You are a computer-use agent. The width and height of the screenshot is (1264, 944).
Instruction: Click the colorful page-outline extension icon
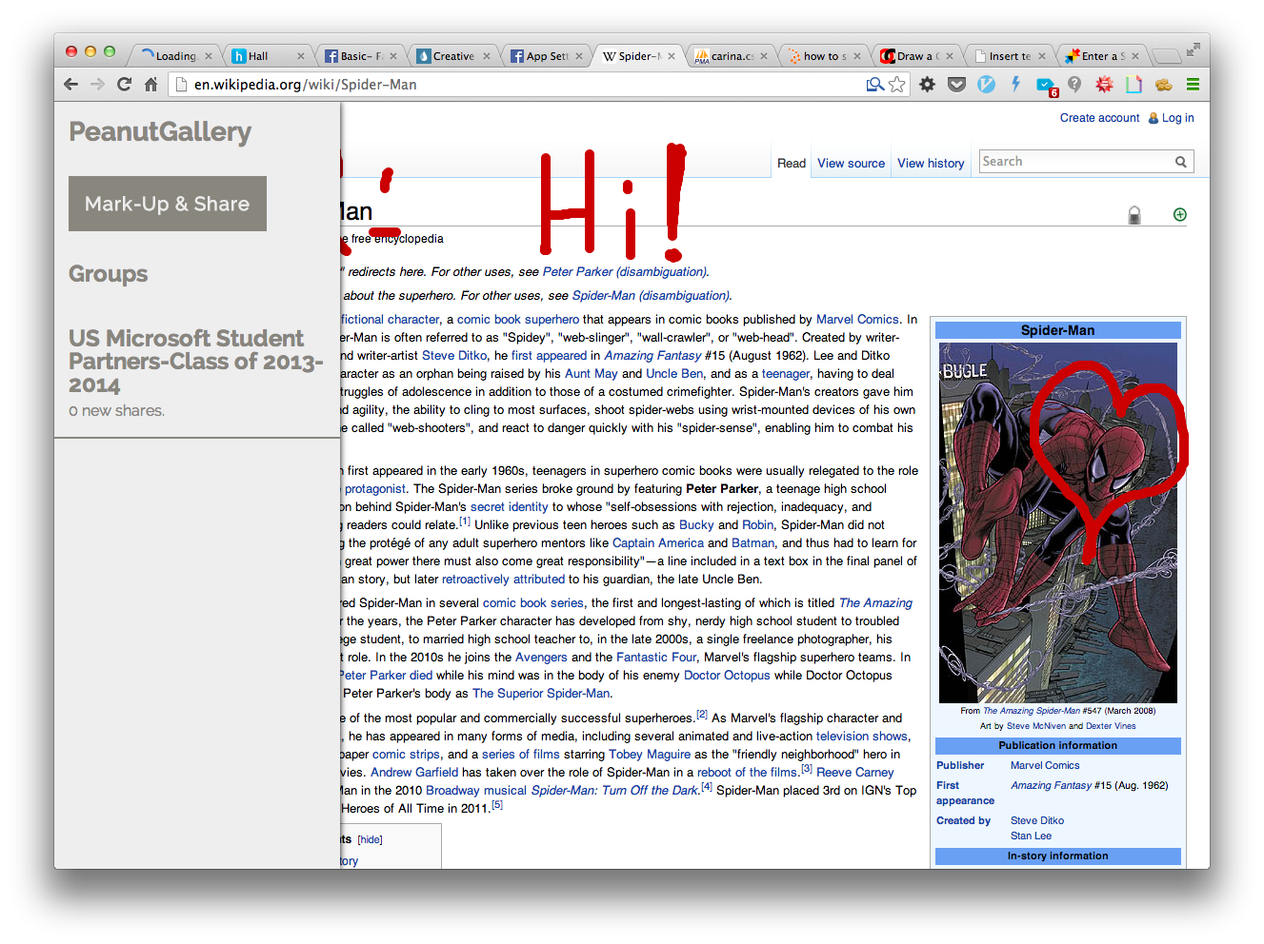click(1134, 85)
